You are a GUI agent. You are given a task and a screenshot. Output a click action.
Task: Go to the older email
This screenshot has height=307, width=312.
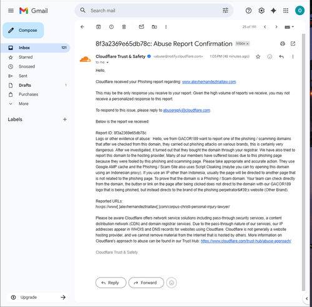[x=276, y=27]
